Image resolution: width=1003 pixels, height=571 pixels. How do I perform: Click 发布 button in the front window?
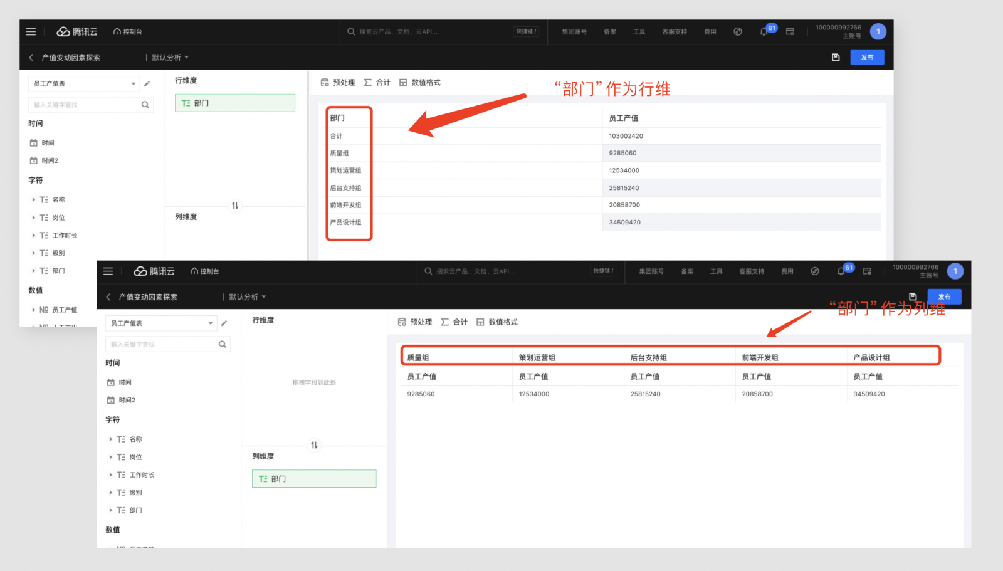pyautogui.click(x=945, y=296)
